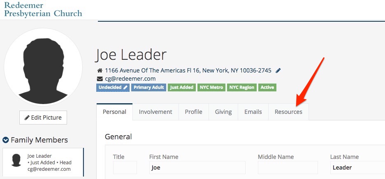Focus the First Name input field

tap(197, 168)
